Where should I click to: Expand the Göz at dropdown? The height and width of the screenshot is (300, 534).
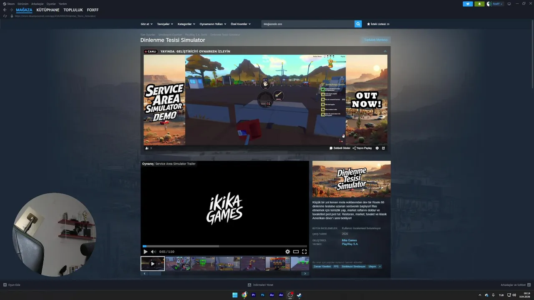(146, 24)
